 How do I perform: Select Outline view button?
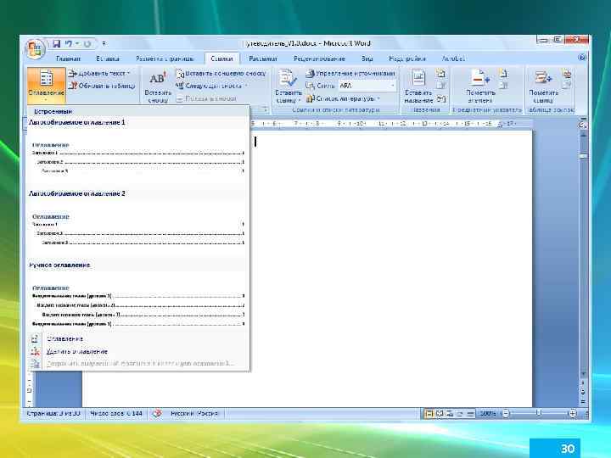pos(460,414)
